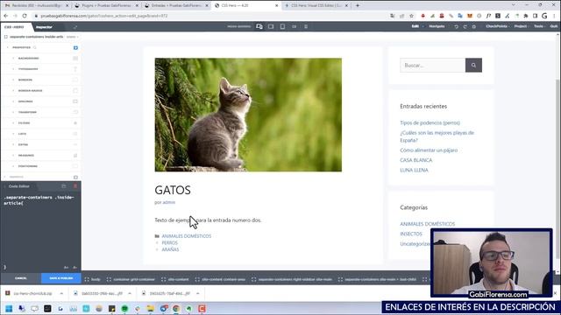The width and height of the screenshot is (561, 315).
Task: Click the Save & Publish button
Action: [x=61, y=278]
